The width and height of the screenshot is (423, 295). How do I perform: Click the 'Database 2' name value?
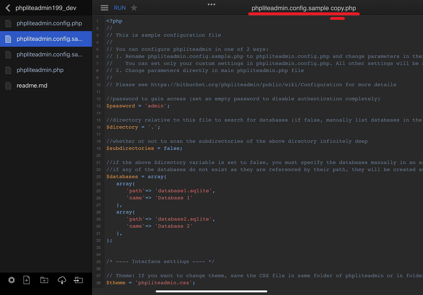tap(174, 226)
